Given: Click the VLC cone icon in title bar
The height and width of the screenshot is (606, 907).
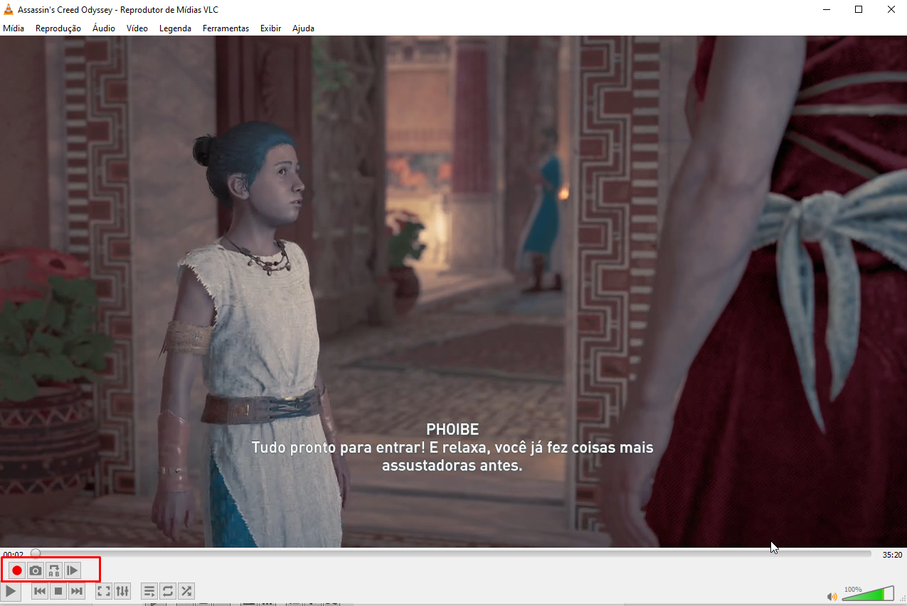Looking at the screenshot, I should click(x=9, y=9).
